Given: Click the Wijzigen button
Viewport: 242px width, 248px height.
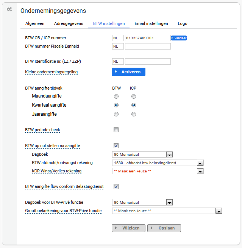Looking at the screenshot, I should 128,228.
